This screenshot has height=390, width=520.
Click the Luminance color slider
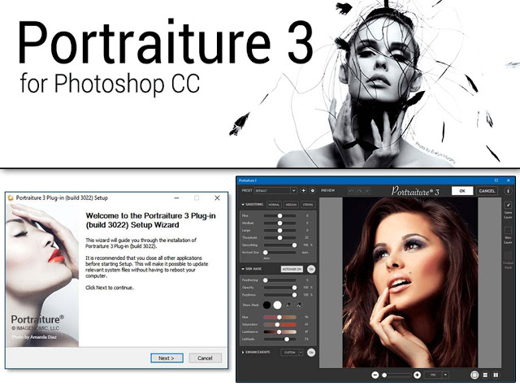point(279,332)
